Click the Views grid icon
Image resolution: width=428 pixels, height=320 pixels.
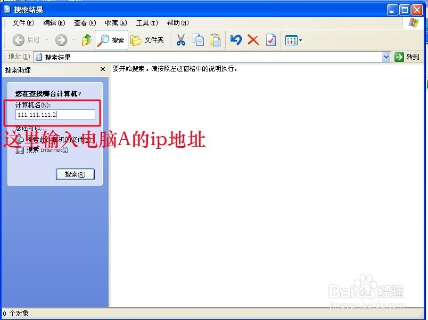291,39
